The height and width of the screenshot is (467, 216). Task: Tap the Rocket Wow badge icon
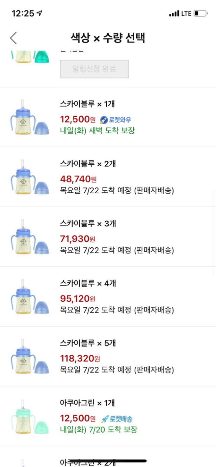tap(104, 120)
